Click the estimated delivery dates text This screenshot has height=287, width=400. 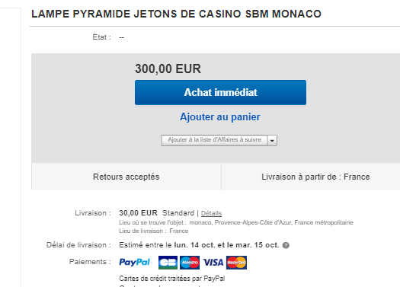(x=199, y=245)
